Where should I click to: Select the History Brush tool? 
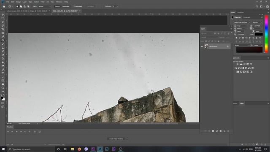pos(3,52)
